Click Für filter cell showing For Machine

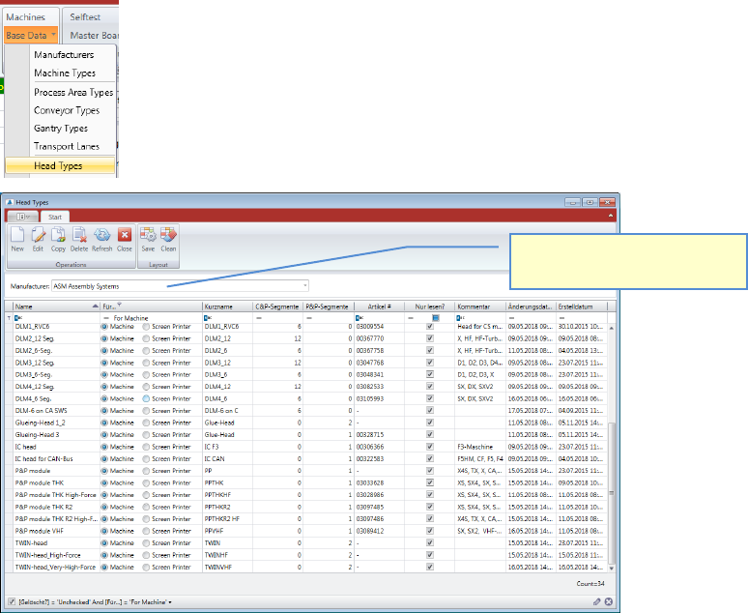click(x=151, y=318)
